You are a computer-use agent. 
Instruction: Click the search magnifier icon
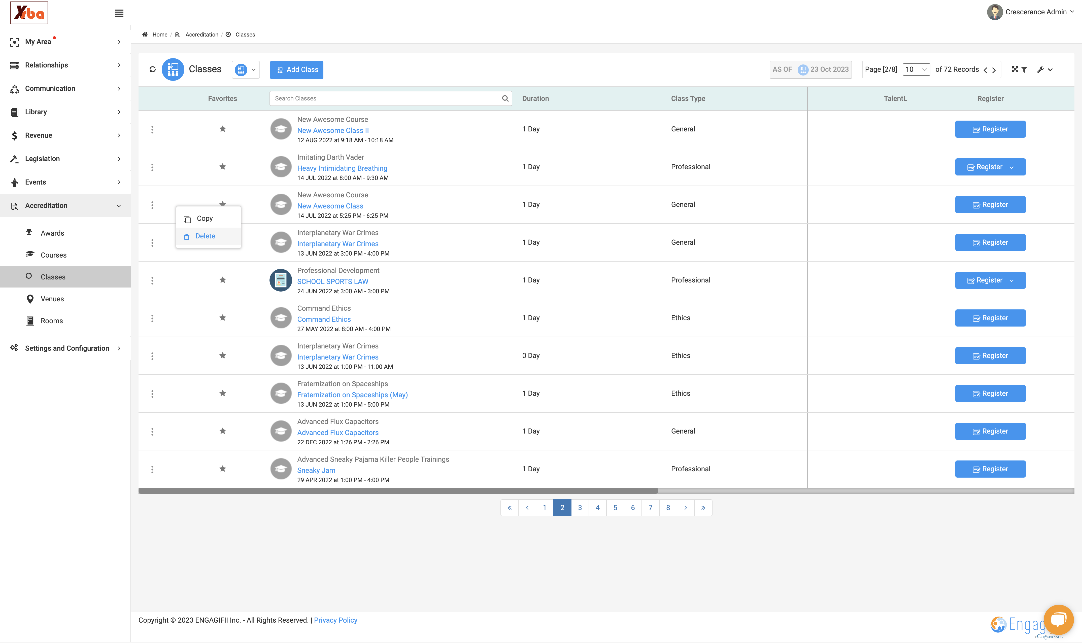tap(505, 98)
